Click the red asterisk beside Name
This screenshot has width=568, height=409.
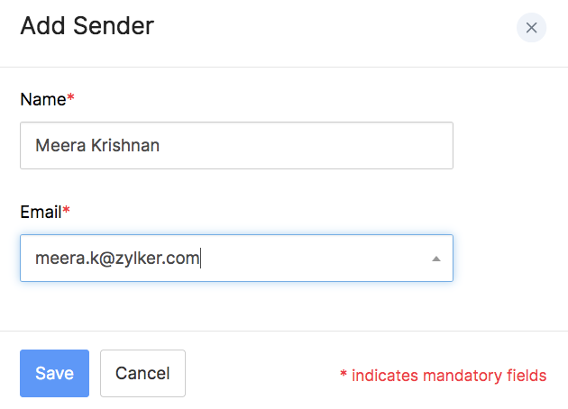click(71, 98)
